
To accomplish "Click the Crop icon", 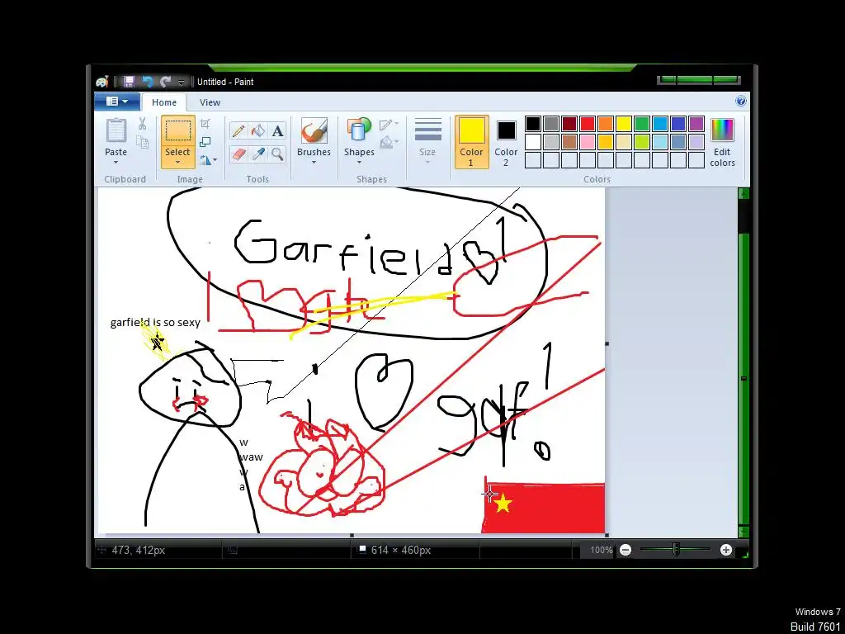I will (205, 124).
